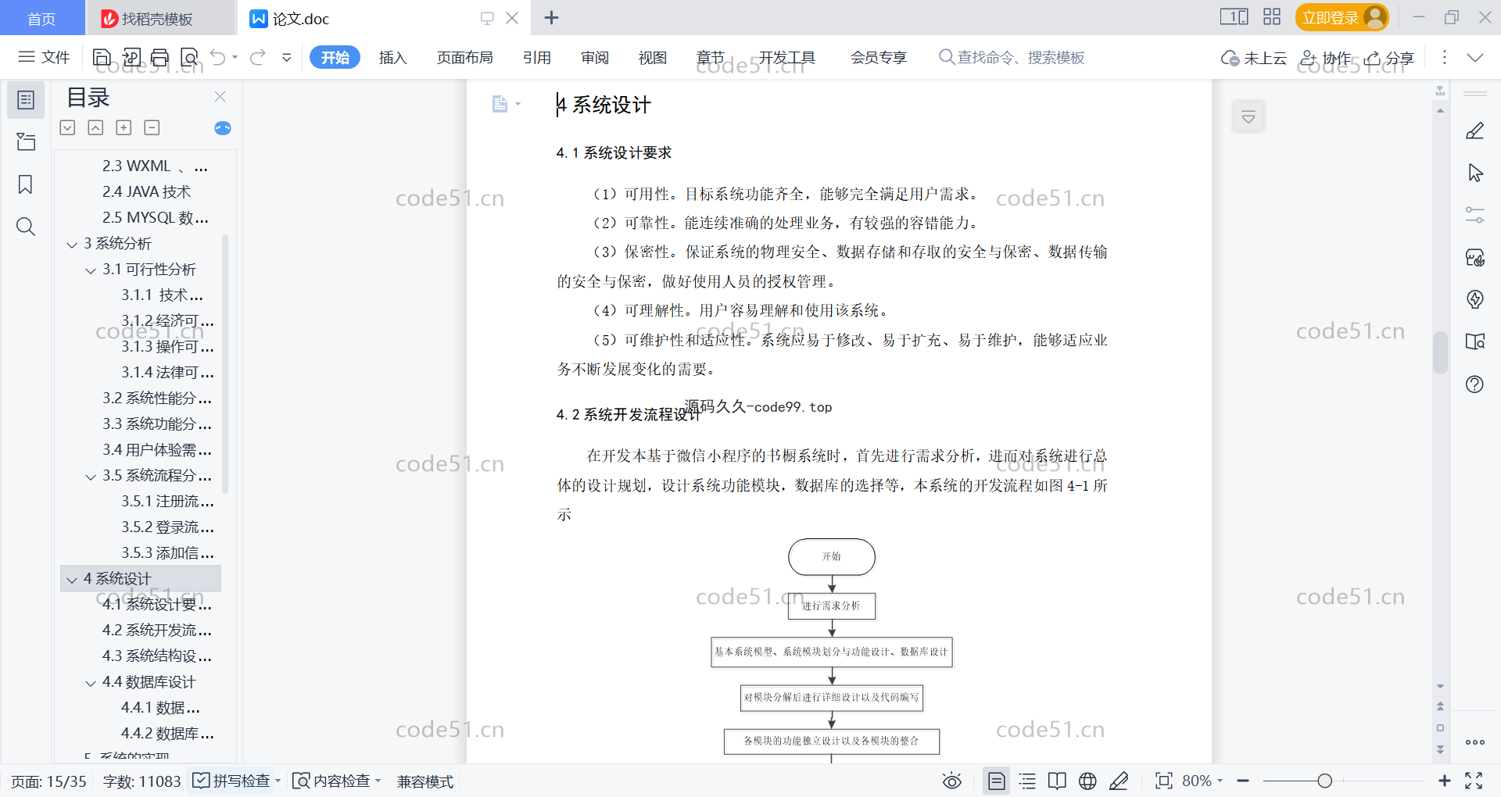Expand all outline levels icon
1501x797 pixels.
(68, 127)
